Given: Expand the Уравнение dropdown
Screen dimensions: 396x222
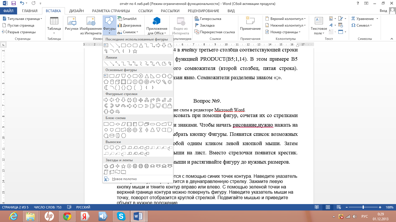Looking at the screenshot, I should (x=365, y=18).
